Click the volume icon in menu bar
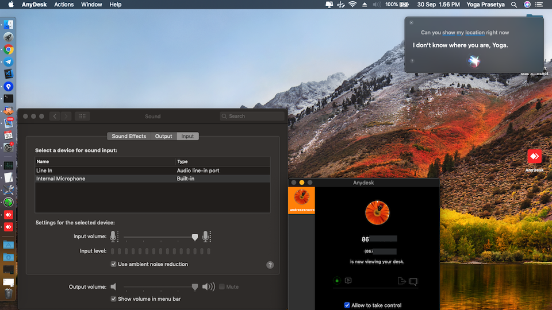Viewport: 552px width, 310px height. pos(377,5)
